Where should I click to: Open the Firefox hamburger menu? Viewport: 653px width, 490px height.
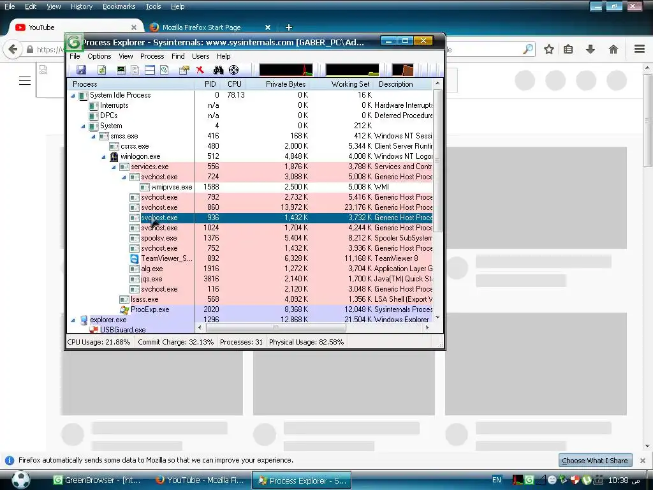point(640,49)
